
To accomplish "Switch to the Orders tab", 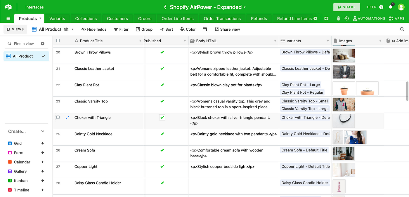I will pyautogui.click(x=145, y=18).
